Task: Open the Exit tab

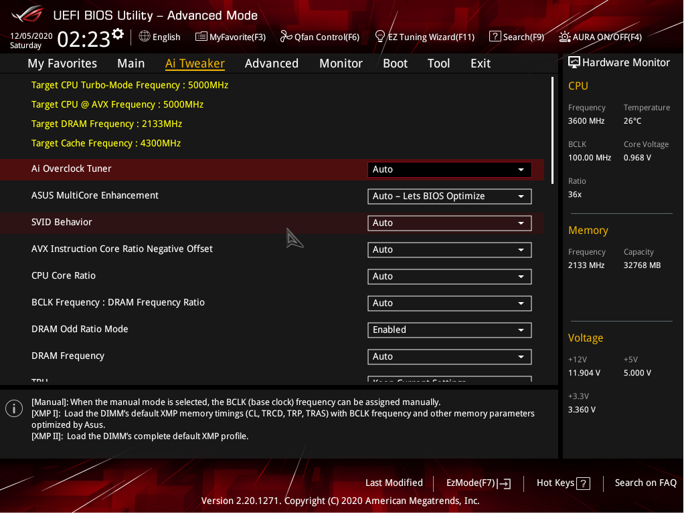Action: point(481,63)
